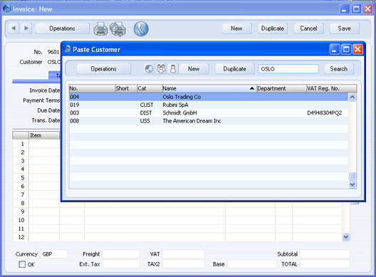Go to next invoice record arrow
The image size is (376, 277).
pos(26,28)
